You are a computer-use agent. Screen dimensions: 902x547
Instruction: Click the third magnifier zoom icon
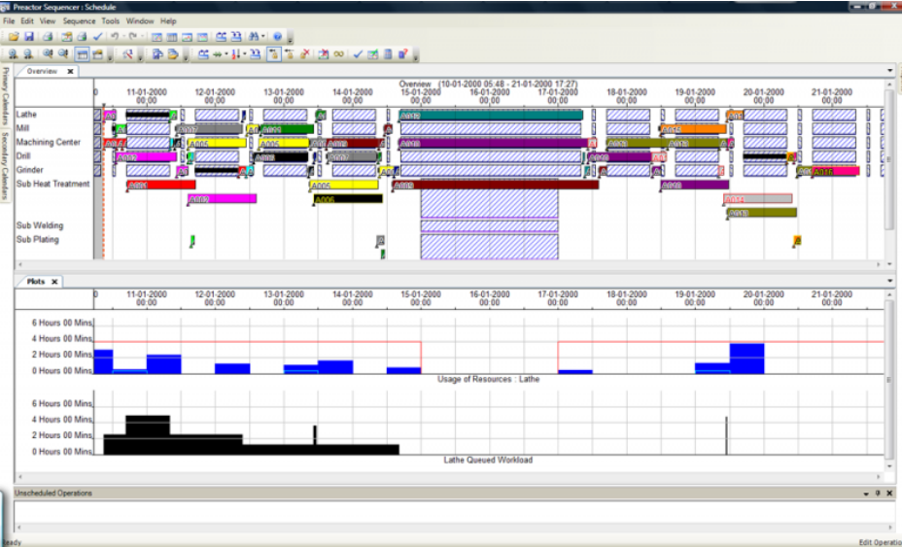48,54
